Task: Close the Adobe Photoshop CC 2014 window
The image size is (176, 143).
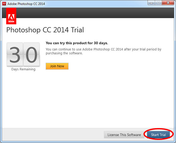Action: [x=168, y=3]
